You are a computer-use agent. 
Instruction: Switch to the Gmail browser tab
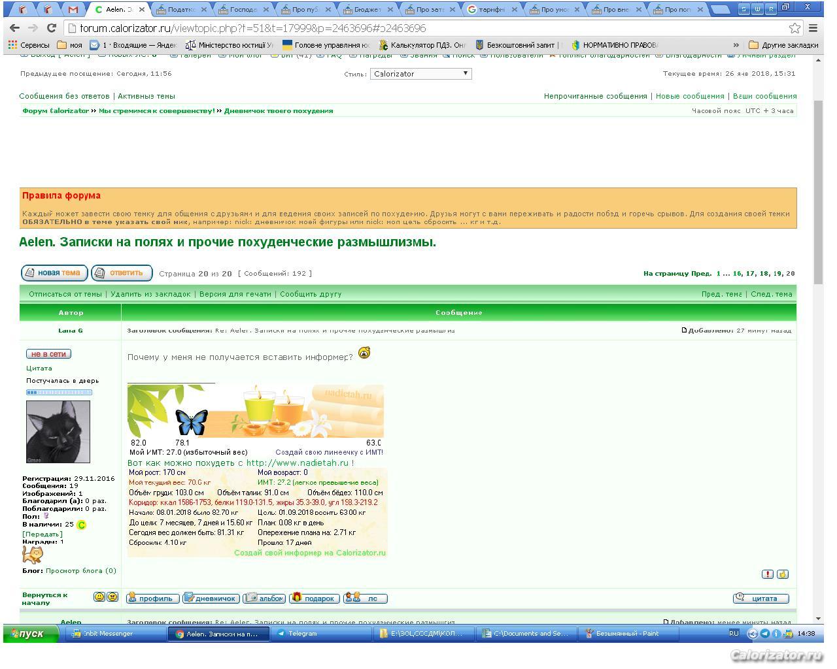tap(73, 10)
